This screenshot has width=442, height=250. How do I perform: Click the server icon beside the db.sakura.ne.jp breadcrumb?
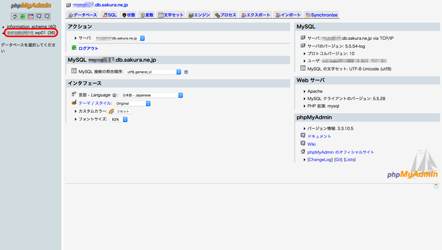pos(68,5)
